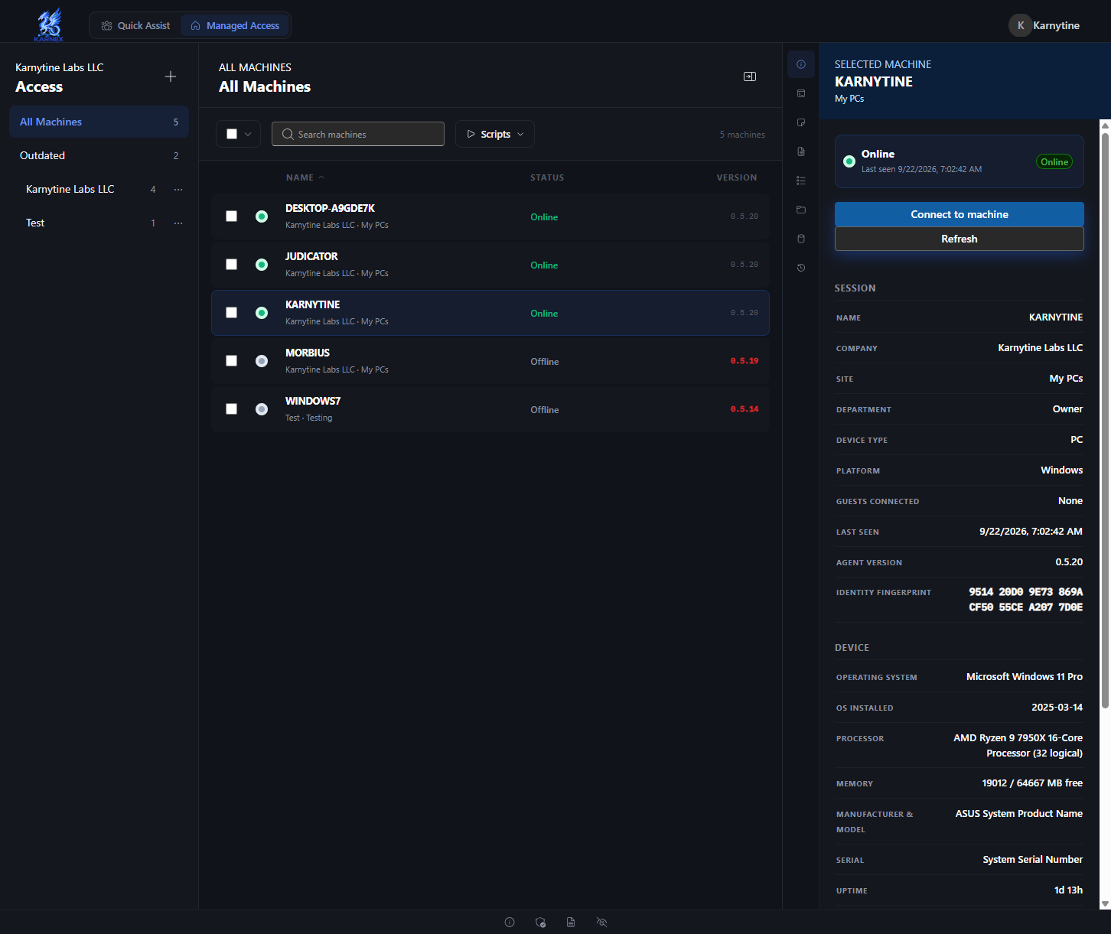1111x934 pixels.
Task: Open the sticky note icon in detail sidebar
Action: pos(801,122)
